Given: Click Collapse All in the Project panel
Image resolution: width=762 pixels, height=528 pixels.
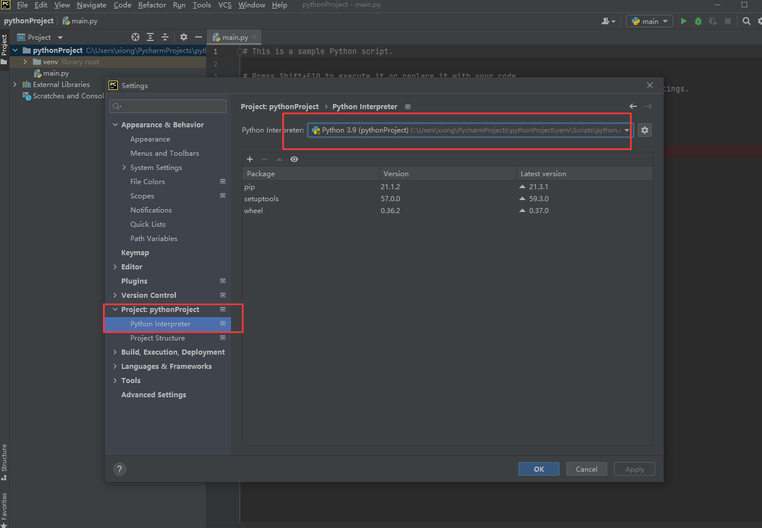Looking at the screenshot, I should tap(165, 37).
